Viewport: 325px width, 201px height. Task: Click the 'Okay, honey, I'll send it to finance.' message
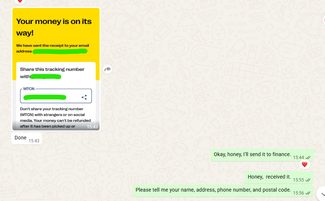262,155
